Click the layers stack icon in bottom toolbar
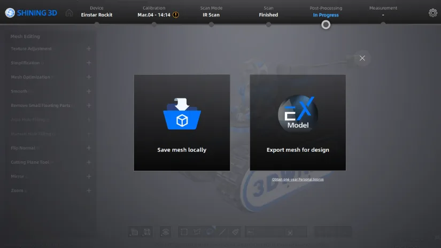The image size is (441, 248). pos(165,232)
